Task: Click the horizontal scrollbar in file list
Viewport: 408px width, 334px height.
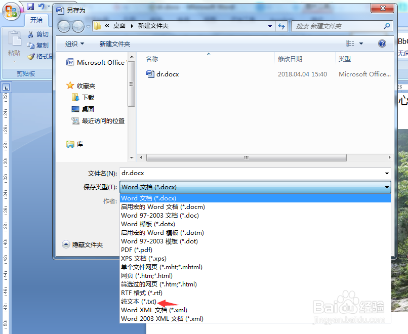Action: coord(246,157)
